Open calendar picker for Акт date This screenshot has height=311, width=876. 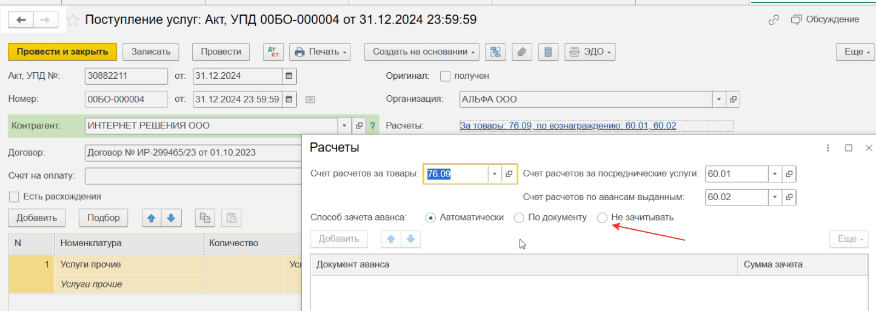click(289, 76)
